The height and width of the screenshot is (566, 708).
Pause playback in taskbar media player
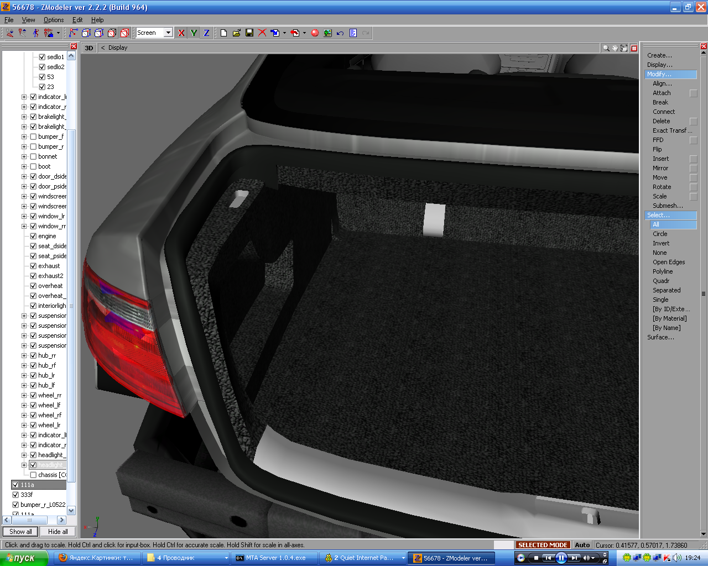[561, 558]
